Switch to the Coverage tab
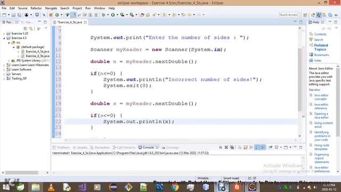 click(x=170, y=147)
